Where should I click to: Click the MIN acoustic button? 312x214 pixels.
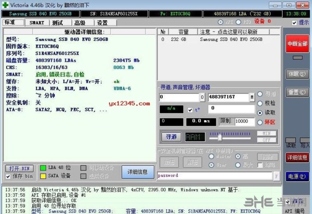(267, 133)
